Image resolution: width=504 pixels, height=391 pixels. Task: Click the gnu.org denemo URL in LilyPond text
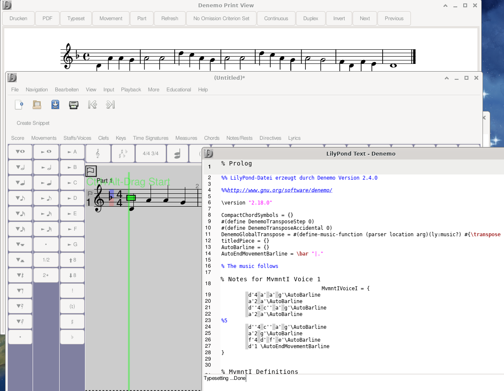click(x=279, y=190)
